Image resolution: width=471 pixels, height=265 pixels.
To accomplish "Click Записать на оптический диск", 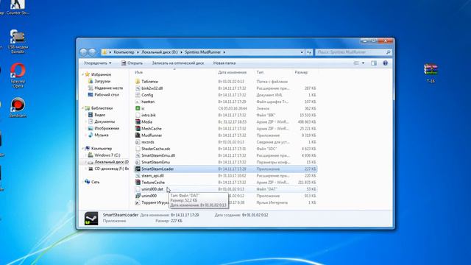I will [177, 63].
